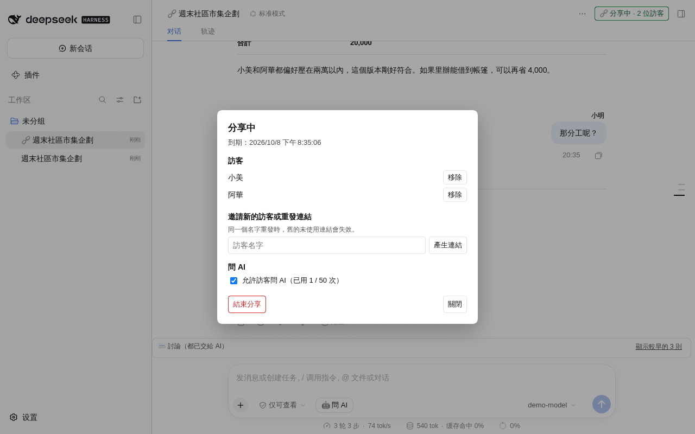Toggle the right side panel icon
695x434 pixels.
click(681, 14)
